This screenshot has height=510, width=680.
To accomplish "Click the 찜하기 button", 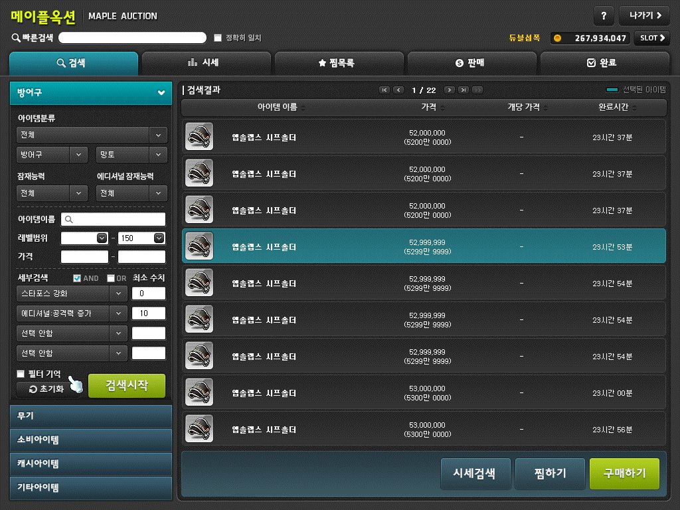I will 550,473.
